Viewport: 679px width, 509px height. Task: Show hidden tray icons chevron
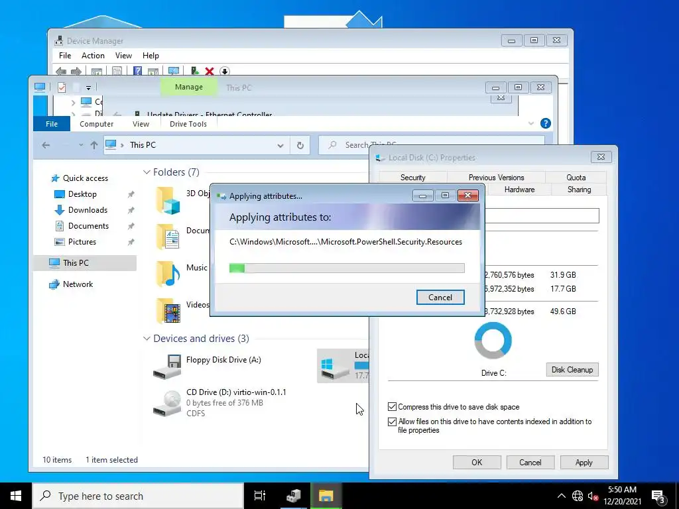tap(561, 496)
